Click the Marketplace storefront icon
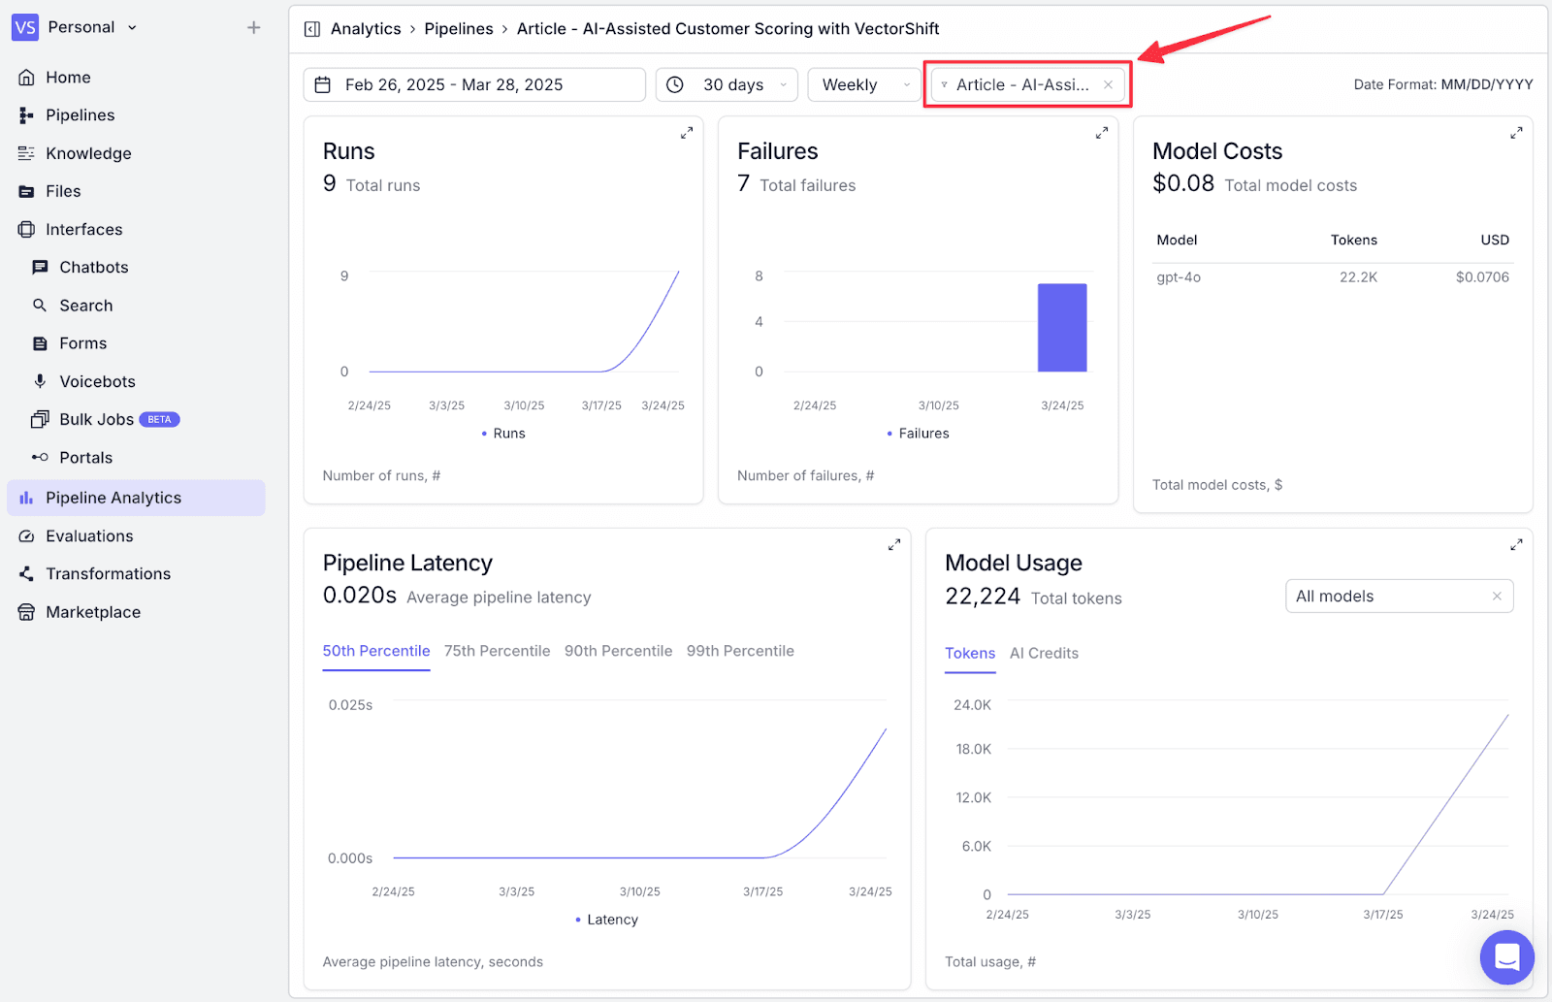Screen dimensions: 1552x1002 pos(26,612)
